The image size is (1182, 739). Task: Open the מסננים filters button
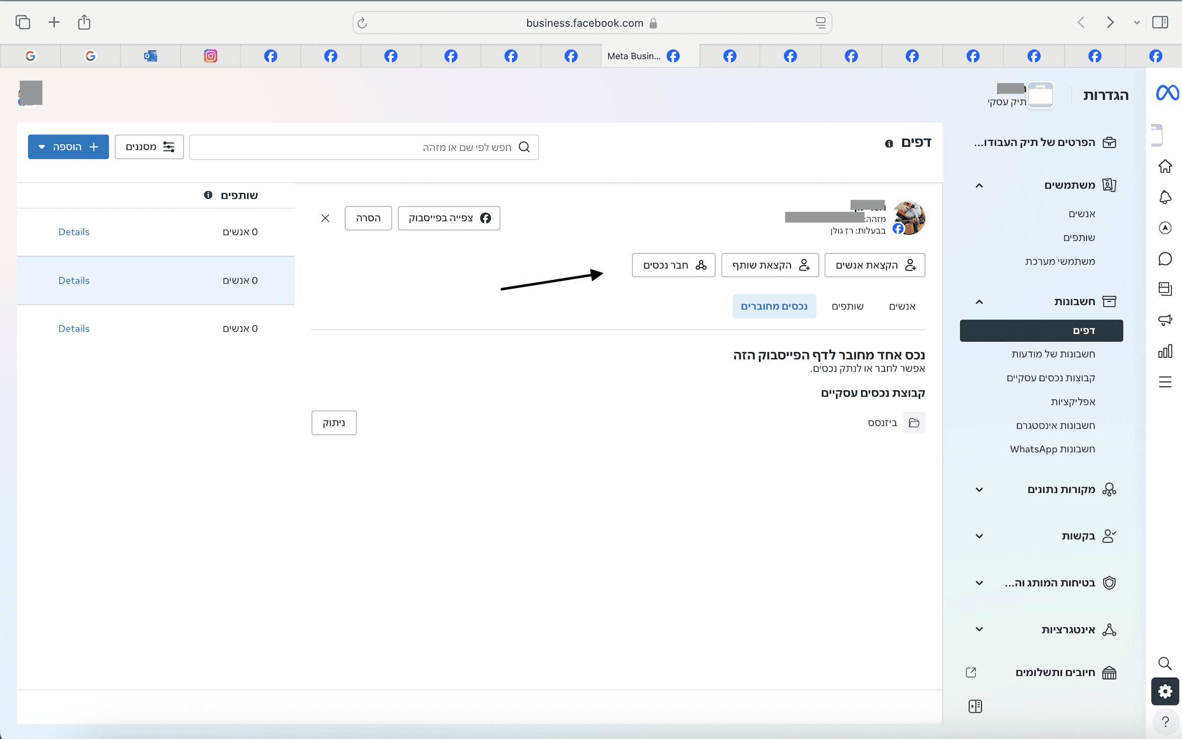149,147
